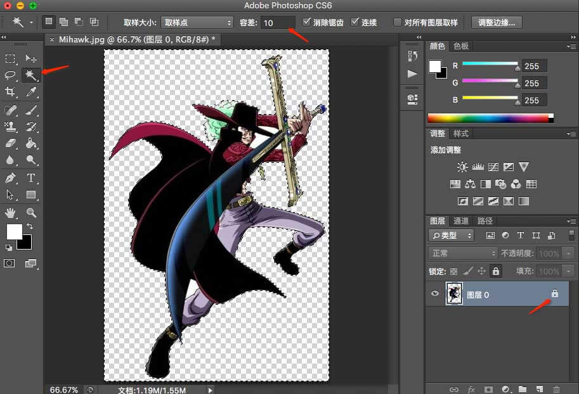This screenshot has height=394, width=579.
Task: Open layer filter 类型 dropdown
Action: 452,235
